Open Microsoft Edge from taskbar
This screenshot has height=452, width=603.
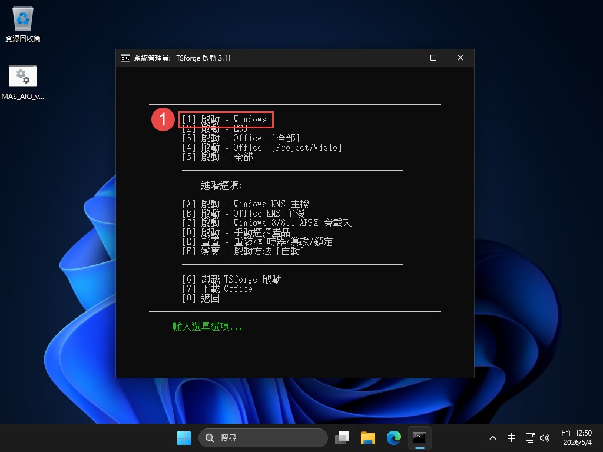click(x=393, y=438)
